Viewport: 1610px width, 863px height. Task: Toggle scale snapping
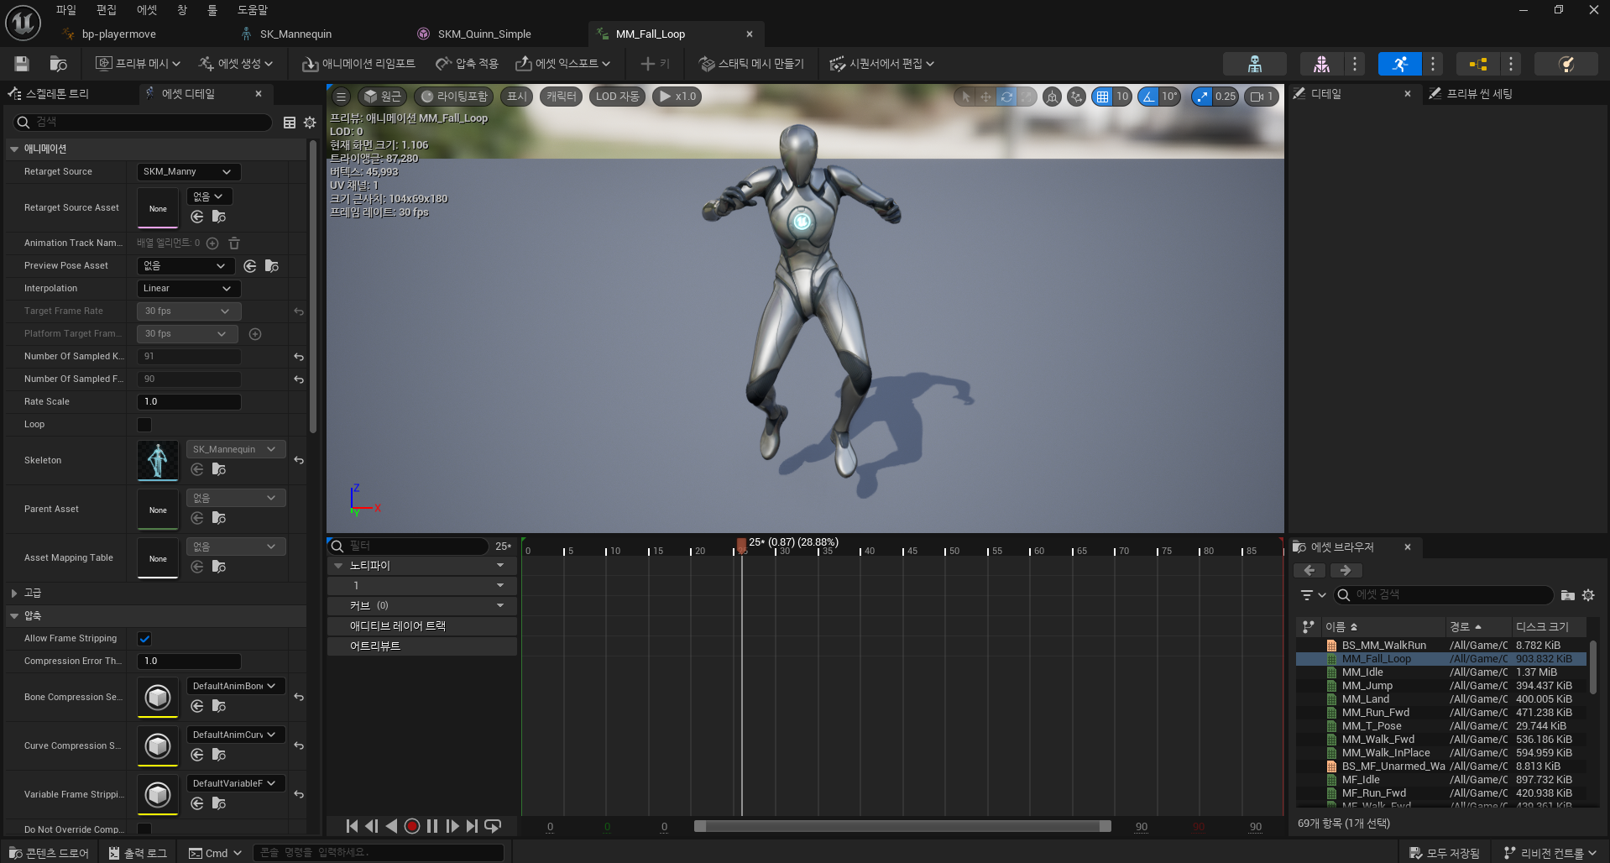(1203, 97)
